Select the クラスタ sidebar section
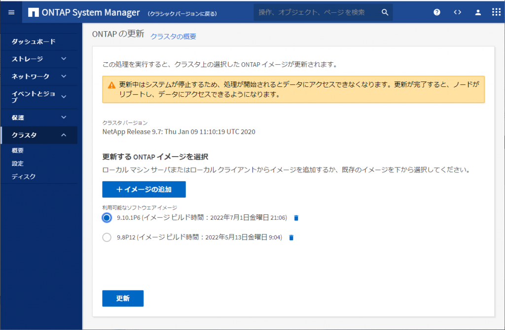This screenshot has width=505, height=330. click(x=39, y=135)
